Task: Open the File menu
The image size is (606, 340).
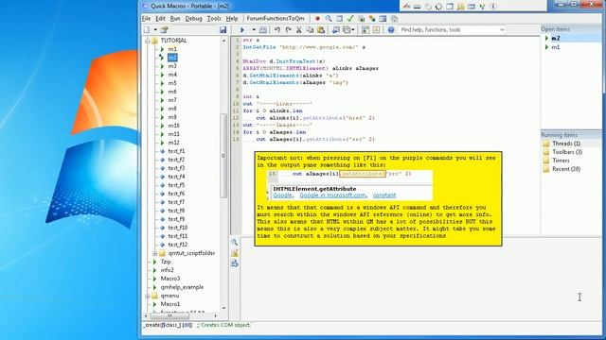Action: [146, 19]
